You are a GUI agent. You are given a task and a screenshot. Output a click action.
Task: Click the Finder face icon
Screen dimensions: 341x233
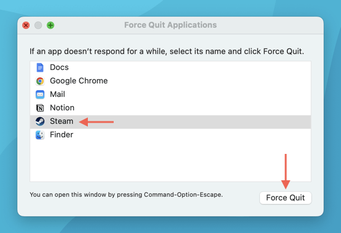point(40,135)
